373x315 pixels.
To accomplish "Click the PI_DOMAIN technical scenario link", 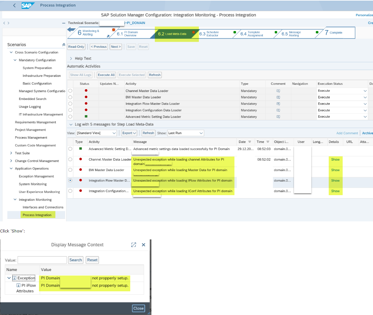I will (135, 23).
